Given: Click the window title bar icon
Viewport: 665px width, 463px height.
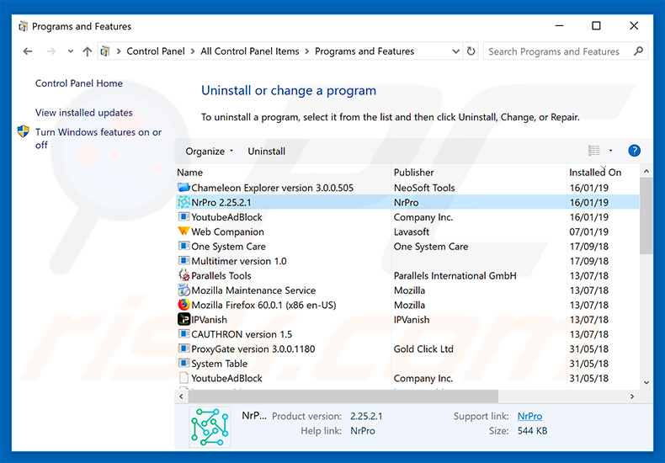Looking at the screenshot, I should click(23, 26).
